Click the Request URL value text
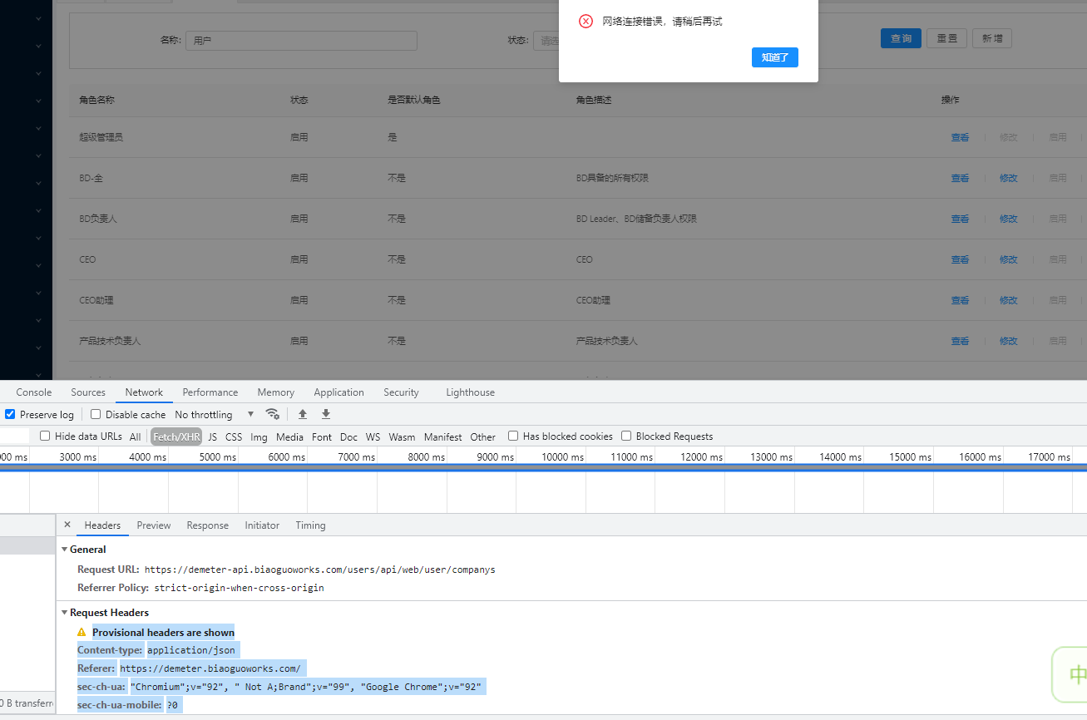The width and height of the screenshot is (1087, 720). coord(319,570)
